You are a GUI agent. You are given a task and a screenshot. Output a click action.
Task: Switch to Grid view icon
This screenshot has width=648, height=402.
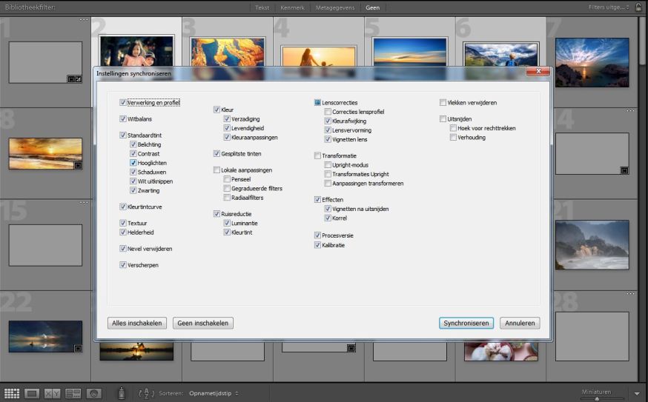pos(12,393)
